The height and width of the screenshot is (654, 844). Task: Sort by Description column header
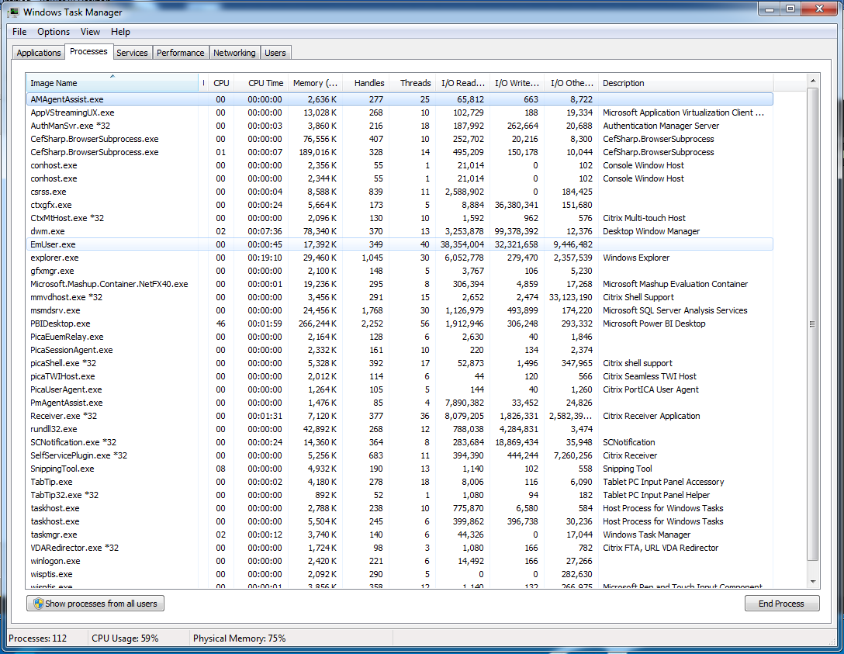point(686,83)
